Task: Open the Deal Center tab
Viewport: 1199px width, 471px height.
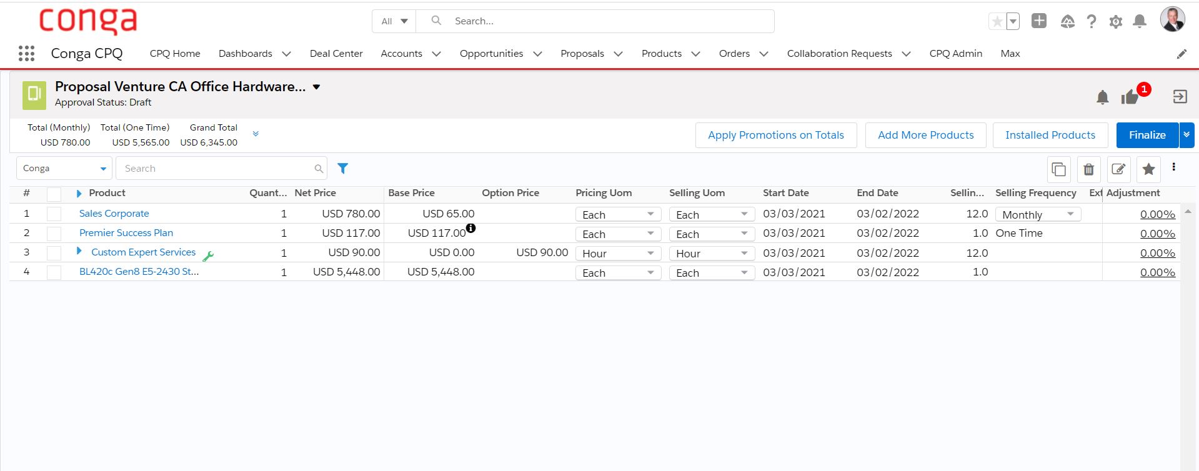Action: [x=336, y=54]
